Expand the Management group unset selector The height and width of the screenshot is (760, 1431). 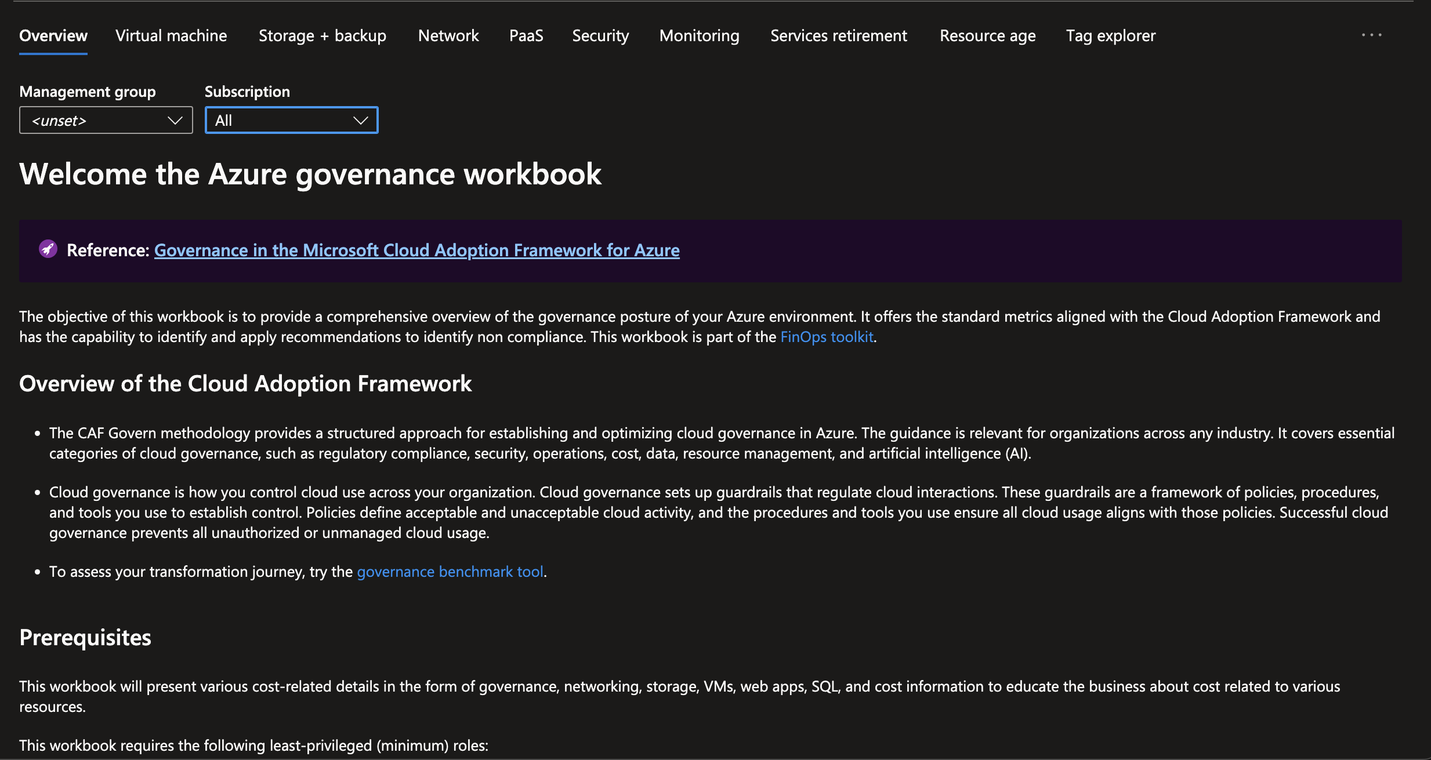point(175,120)
